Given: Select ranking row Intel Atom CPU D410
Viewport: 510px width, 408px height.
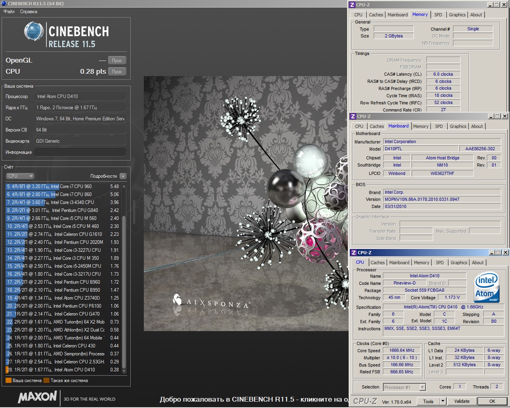Looking at the screenshot, I should [x=63, y=370].
